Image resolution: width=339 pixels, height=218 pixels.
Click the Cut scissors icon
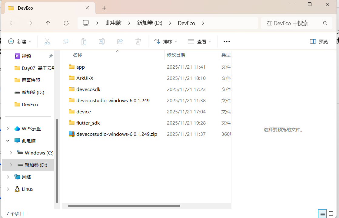click(x=47, y=41)
